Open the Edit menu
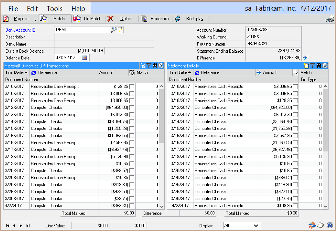Screen dimensions: 336x231 point(32,8)
